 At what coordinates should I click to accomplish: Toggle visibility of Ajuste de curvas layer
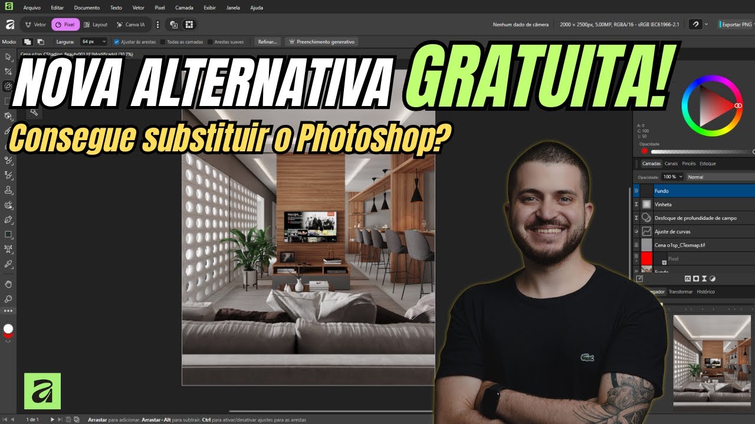[636, 231]
